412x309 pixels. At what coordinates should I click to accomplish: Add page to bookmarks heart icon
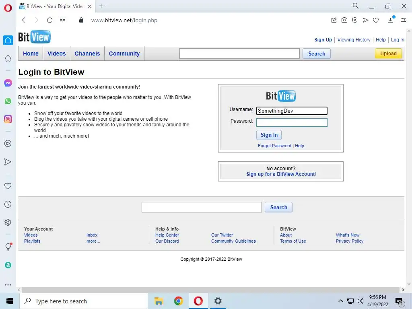pyautogui.click(x=376, y=20)
